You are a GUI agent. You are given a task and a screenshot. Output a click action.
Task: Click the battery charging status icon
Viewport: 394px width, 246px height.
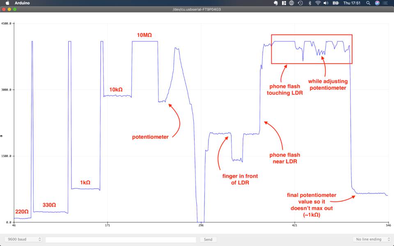pos(336,3)
